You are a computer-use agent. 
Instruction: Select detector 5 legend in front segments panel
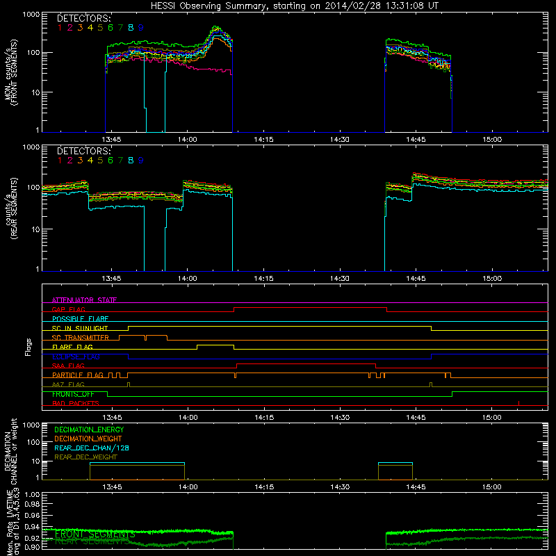(100, 28)
